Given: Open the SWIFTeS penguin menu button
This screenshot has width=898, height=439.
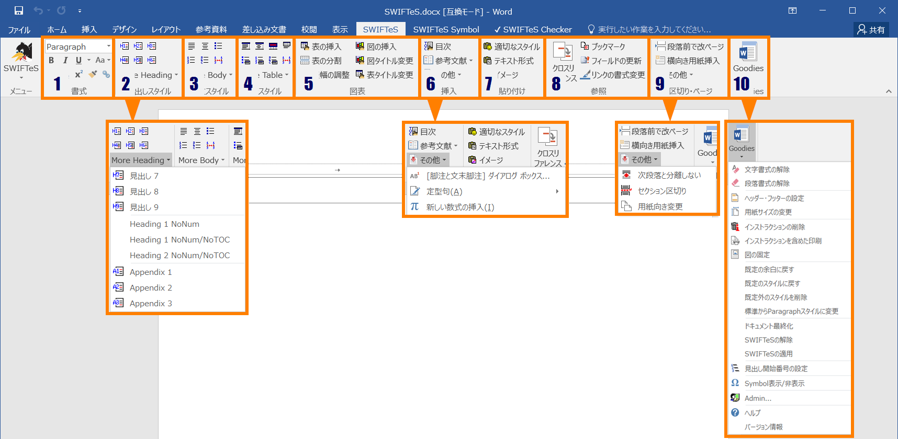Looking at the screenshot, I should pos(21,61).
